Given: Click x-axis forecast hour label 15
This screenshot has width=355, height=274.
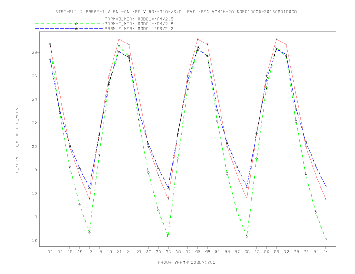Looking at the screenshot, I should click(99, 252).
